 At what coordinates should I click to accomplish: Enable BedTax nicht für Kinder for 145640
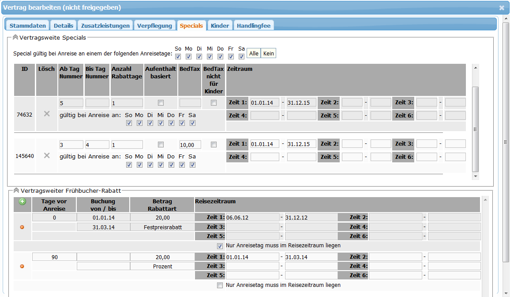click(214, 144)
